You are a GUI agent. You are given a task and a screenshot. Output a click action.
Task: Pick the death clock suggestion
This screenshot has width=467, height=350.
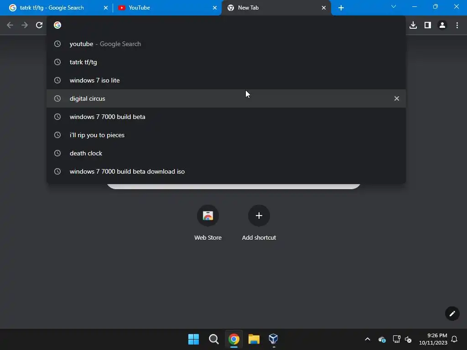(226, 153)
